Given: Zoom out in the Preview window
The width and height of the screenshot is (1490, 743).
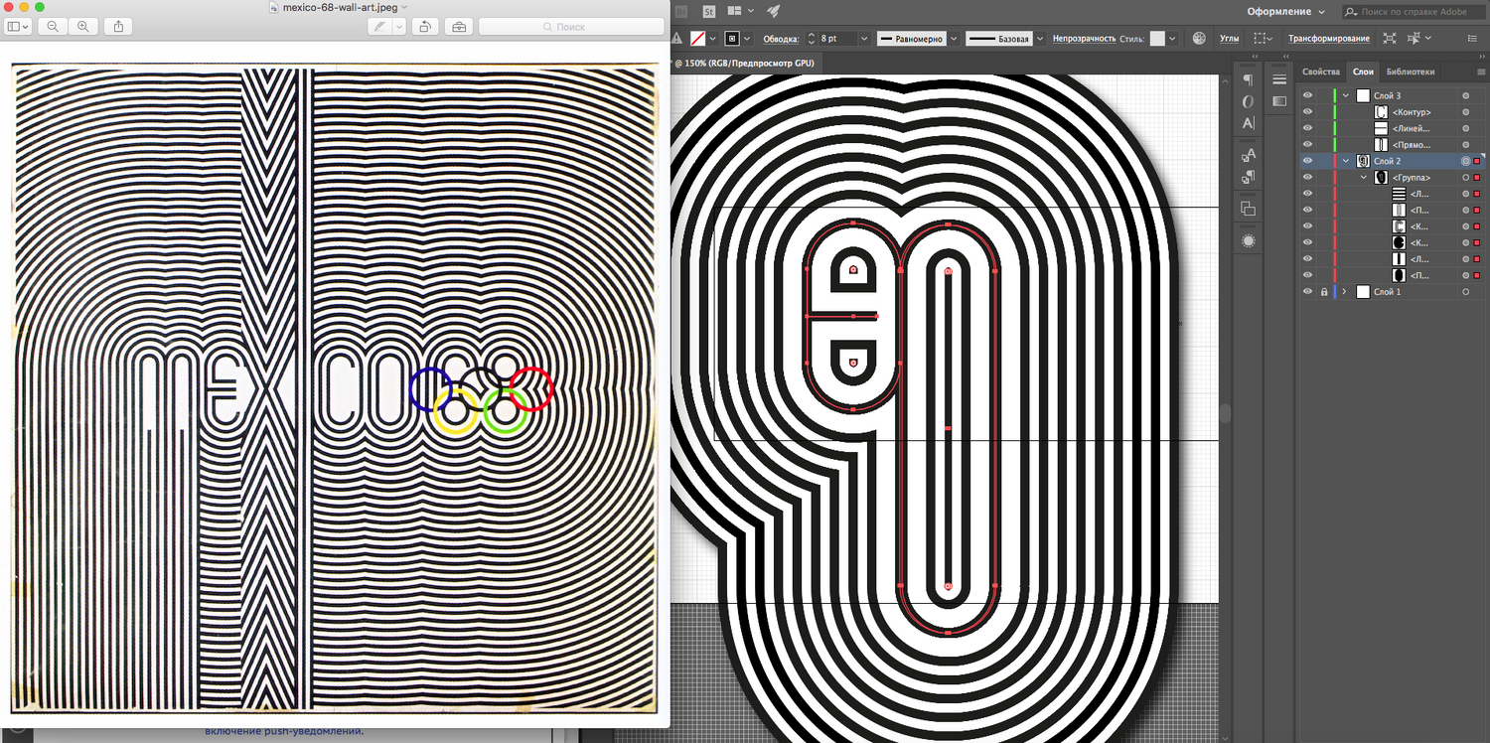Looking at the screenshot, I should click(52, 27).
